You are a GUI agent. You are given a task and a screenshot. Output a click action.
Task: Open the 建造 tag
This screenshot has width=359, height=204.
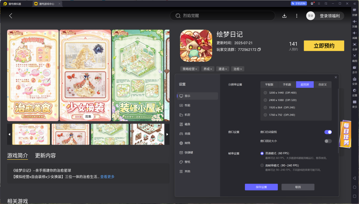pyautogui.click(x=223, y=69)
